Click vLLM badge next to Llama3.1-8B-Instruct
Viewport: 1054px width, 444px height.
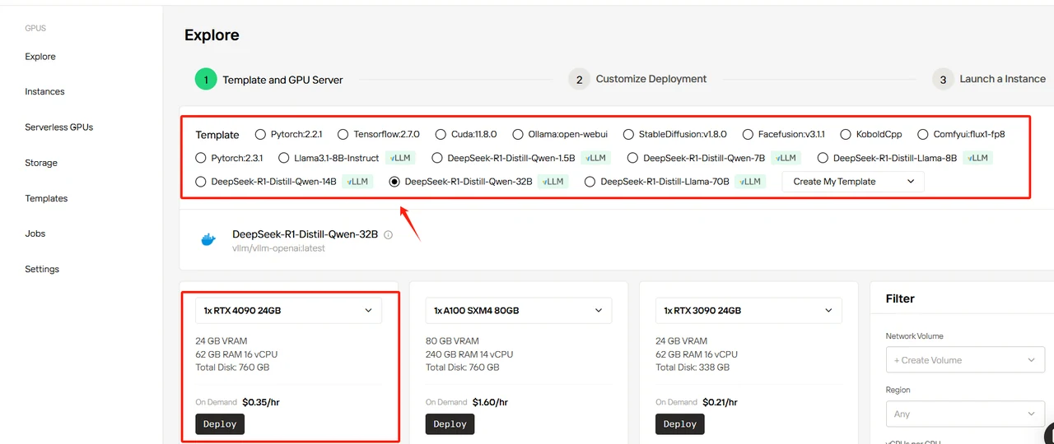[x=401, y=158]
